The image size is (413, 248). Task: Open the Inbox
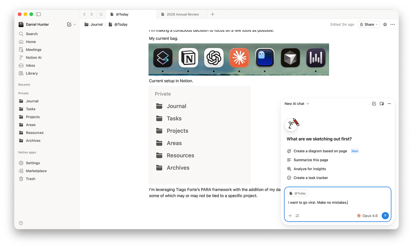[47, 66]
